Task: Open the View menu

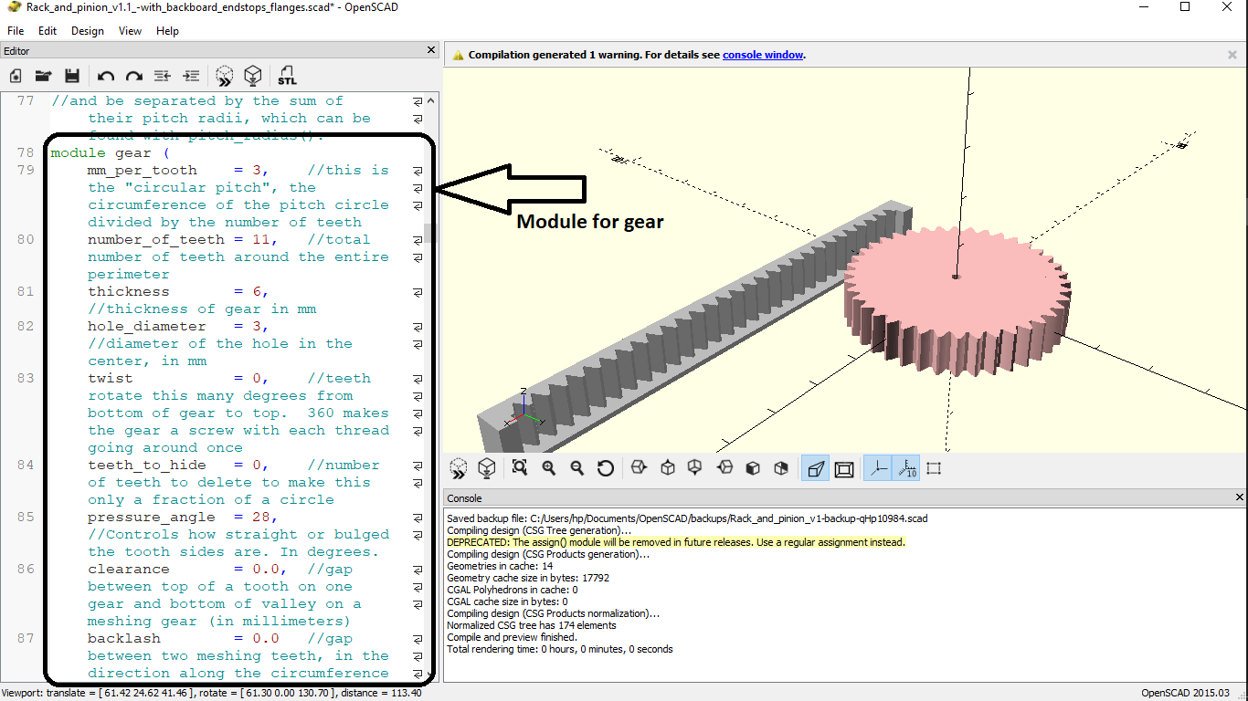Action: [x=131, y=30]
